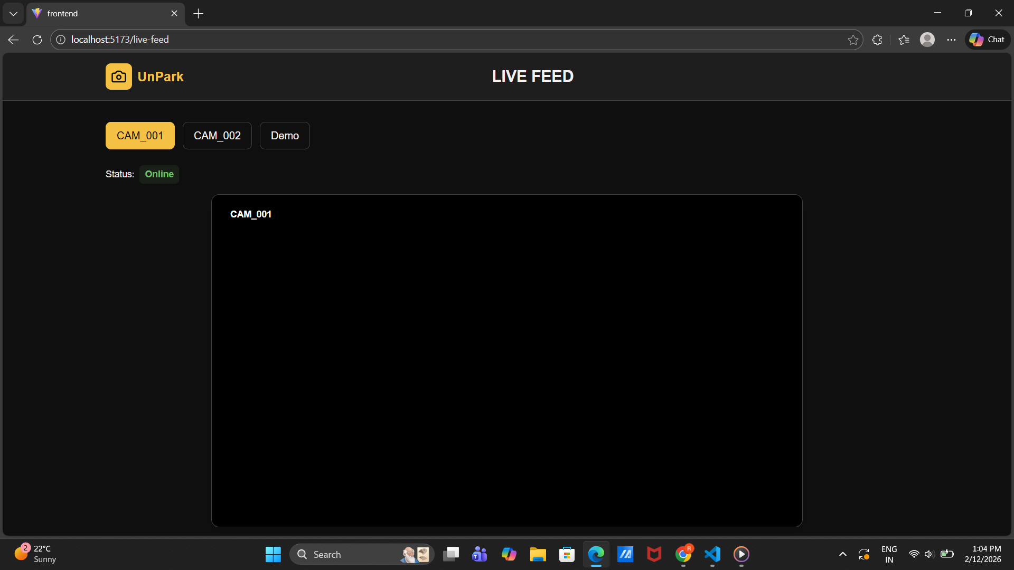
Task: Click the browser profile avatar icon
Action: pos(927,40)
